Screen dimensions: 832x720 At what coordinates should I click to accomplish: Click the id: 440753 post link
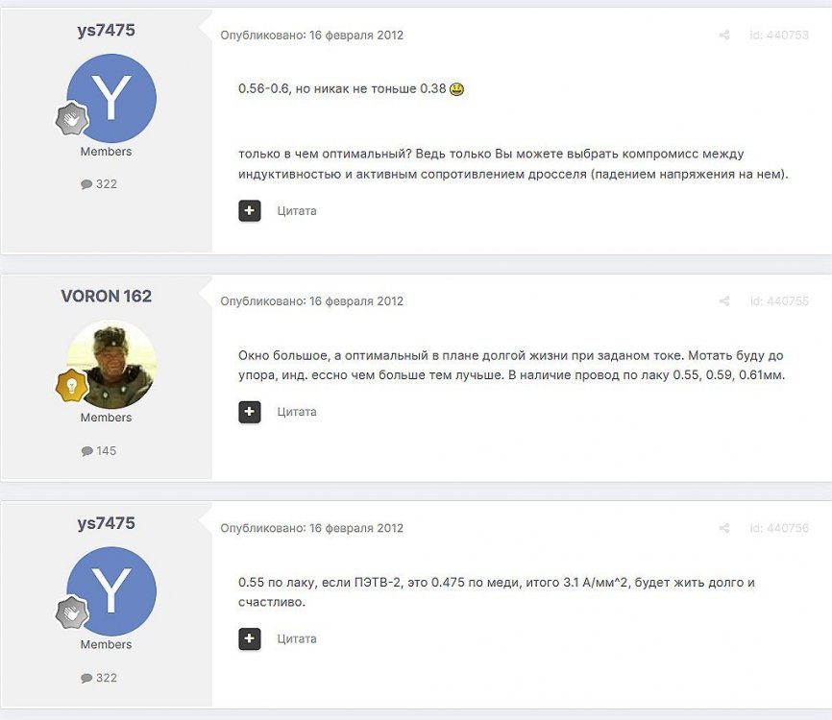click(x=779, y=35)
